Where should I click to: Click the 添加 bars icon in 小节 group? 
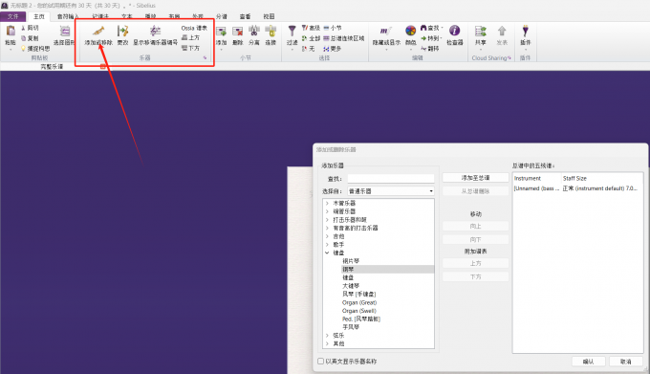point(222,32)
